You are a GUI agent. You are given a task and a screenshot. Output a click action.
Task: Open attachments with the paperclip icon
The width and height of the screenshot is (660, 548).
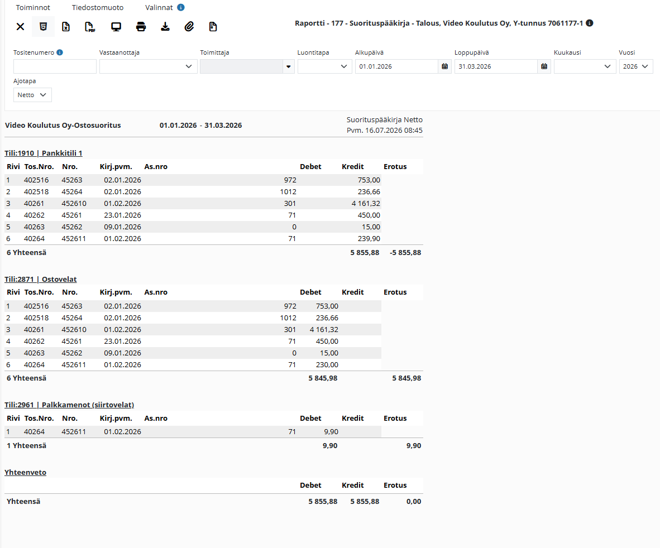tap(189, 27)
